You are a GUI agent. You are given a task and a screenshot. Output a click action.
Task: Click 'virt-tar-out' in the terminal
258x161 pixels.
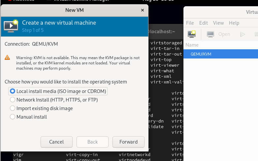tap(166, 54)
